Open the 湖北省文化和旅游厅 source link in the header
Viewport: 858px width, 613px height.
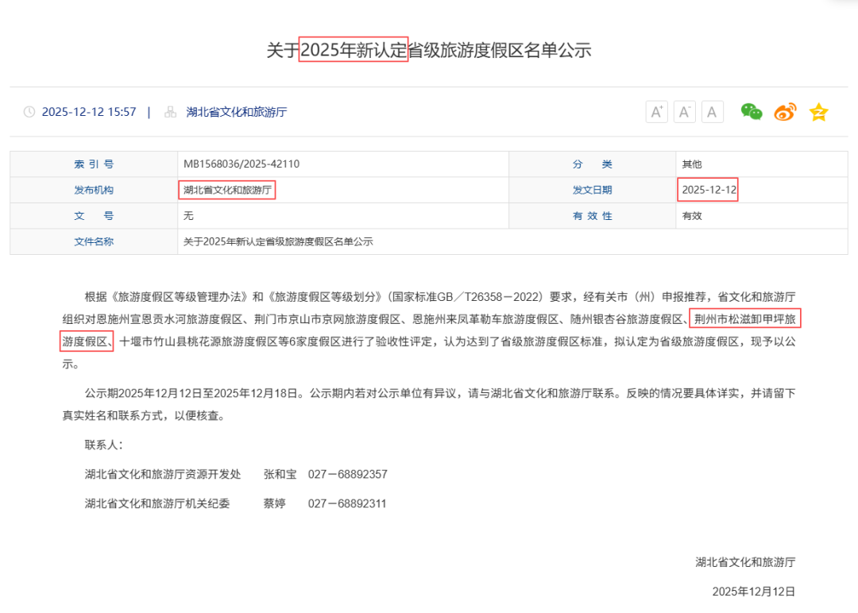pos(236,112)
